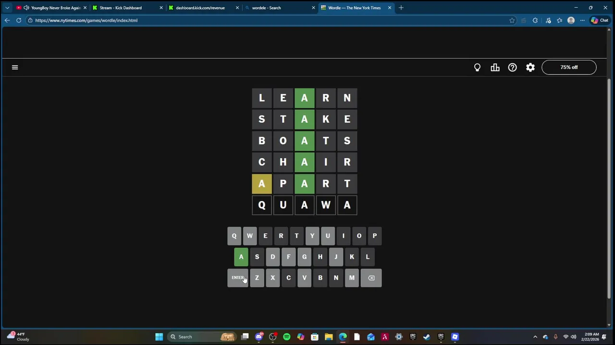Tap the V key on Wordle keyboard

coord(304,278)
